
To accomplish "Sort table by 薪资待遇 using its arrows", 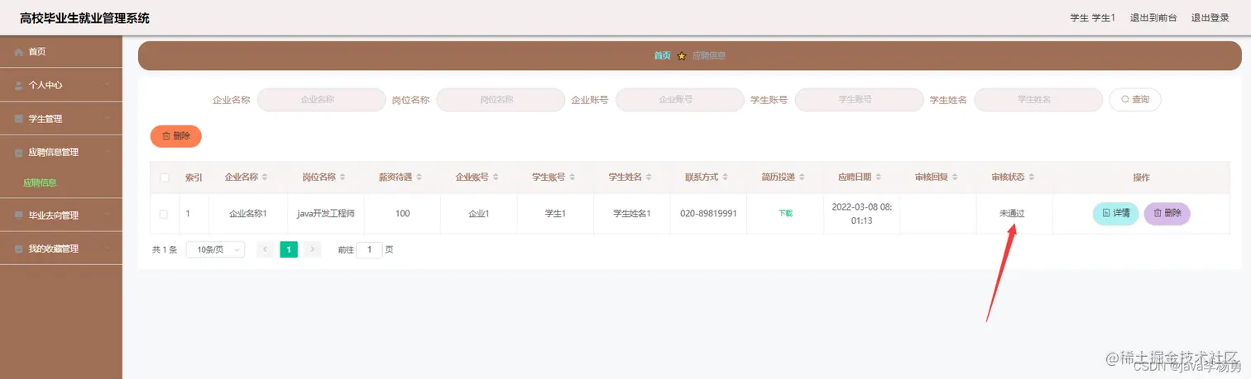I will click(419, 178).
